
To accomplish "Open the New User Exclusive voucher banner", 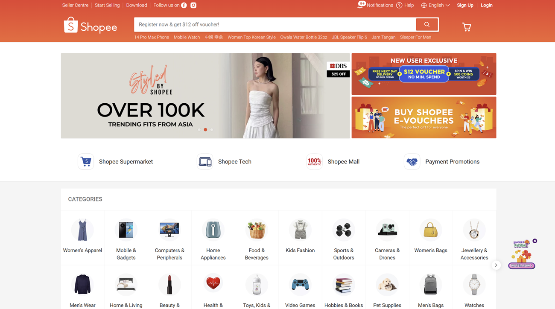I will [424, 74].
